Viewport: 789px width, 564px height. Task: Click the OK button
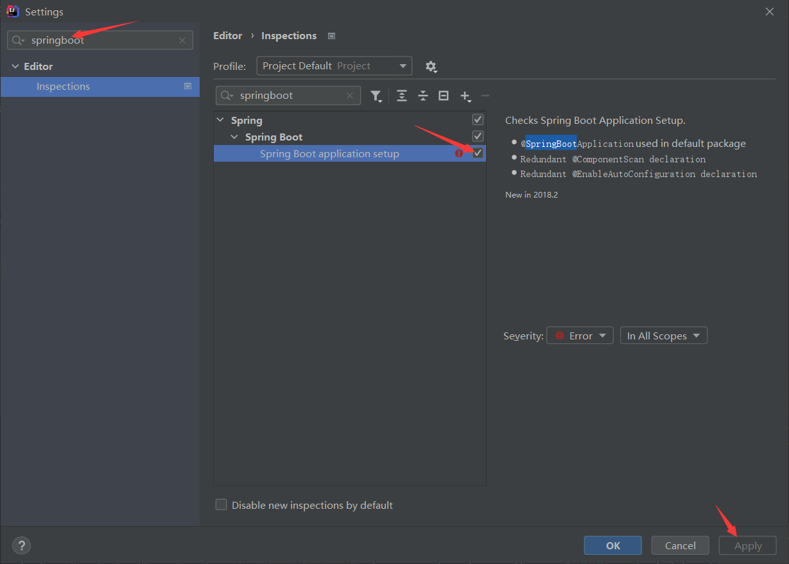tap(613, 545)
